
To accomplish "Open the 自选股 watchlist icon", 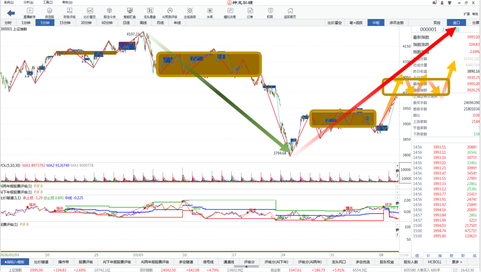I will click(49, 12).
